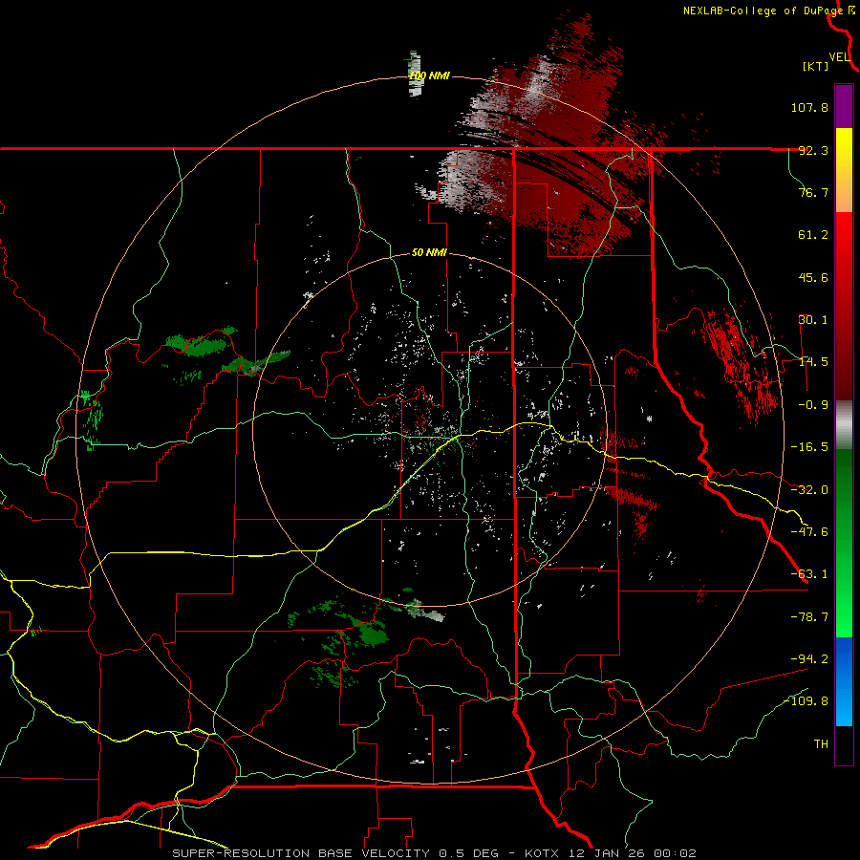Viewport: 860px width, 860px height.
Task: Select the -109.8 scale value
Action: (x=806, y=701)
